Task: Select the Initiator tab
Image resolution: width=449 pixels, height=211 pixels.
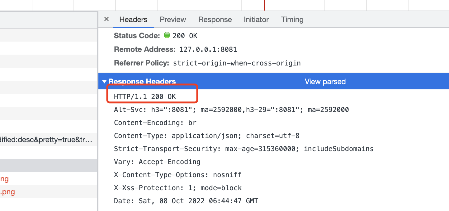Action: pos(256,19)
